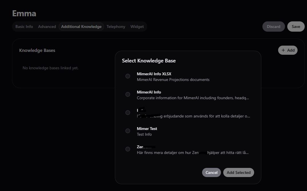Discard changes to Emma

pyautogui.click(x=273, y=27)
